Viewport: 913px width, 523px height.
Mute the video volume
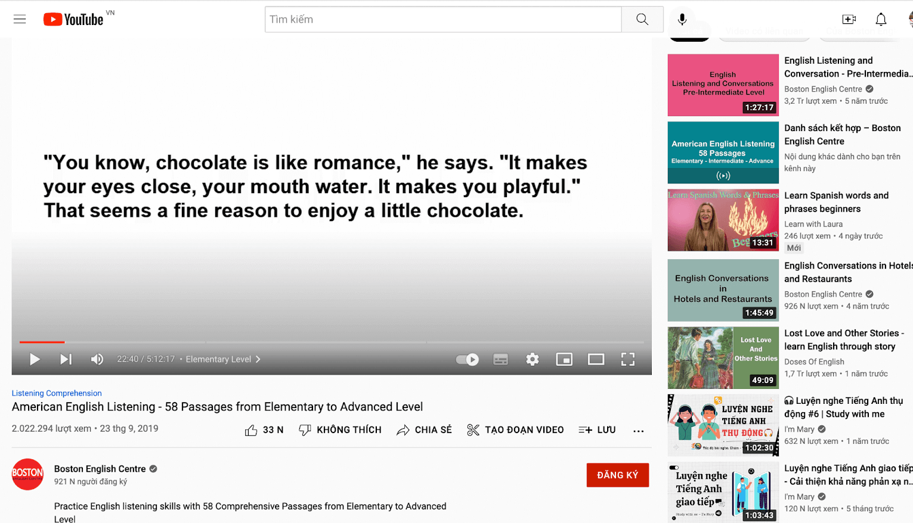(97, 359)
